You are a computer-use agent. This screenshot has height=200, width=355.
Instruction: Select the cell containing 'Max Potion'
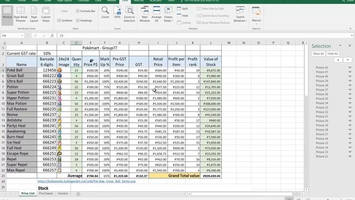click(22, 103)
